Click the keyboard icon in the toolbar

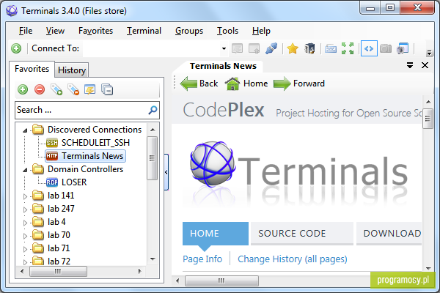click(331, 49)
